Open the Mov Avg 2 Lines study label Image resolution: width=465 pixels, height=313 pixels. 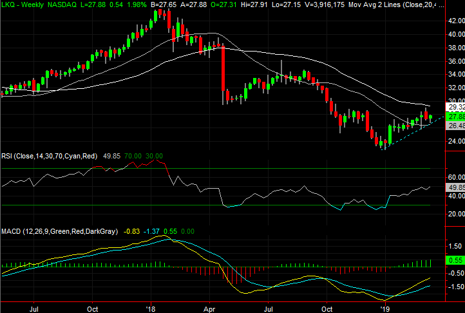[x=396, y=5]
